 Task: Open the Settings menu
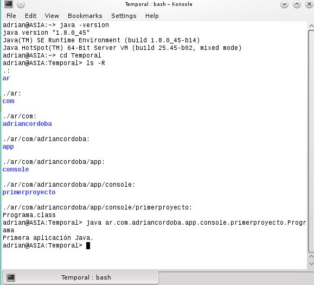point(124,16)
